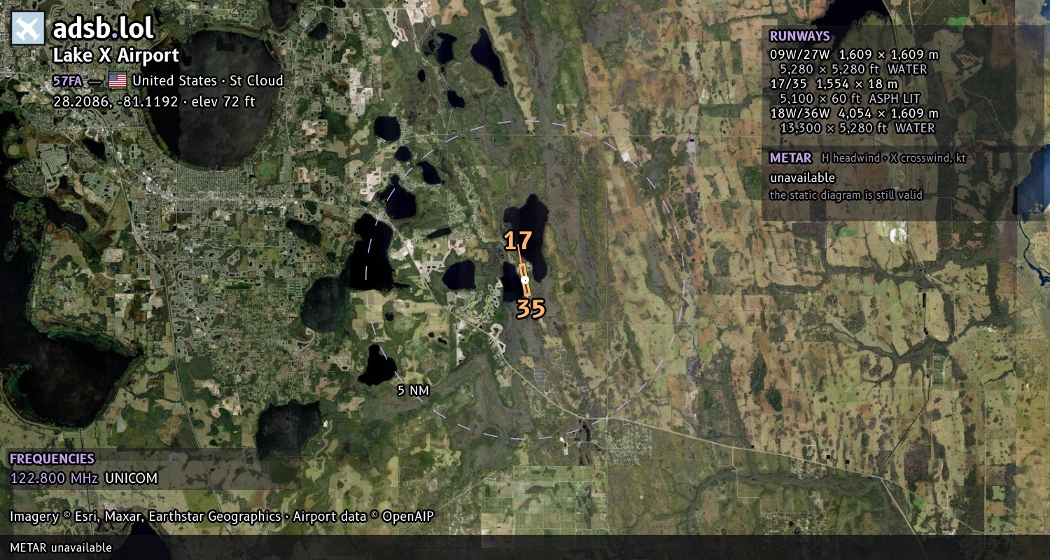Click the 5,280 × 5,280 ft WATER line
The width and height of the screenshot is (1050, 560).
(x=853, y=69)
